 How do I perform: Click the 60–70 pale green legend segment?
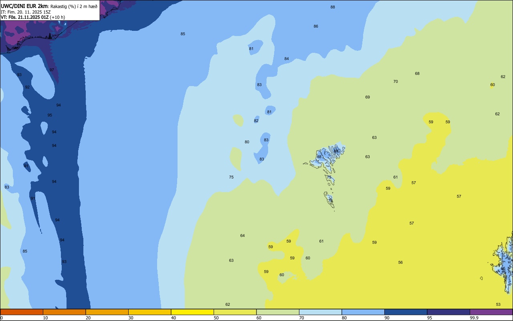(278, 312)
